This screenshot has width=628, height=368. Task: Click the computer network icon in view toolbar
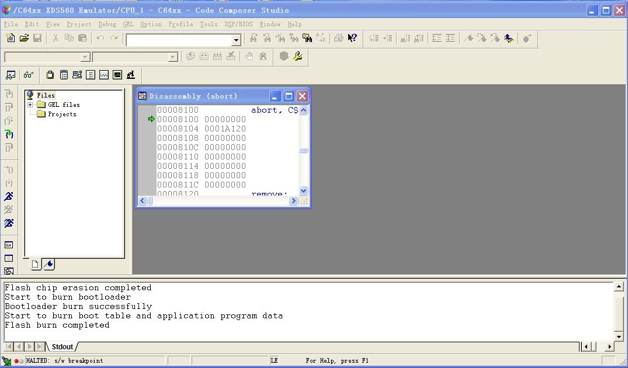click(77, 75)
